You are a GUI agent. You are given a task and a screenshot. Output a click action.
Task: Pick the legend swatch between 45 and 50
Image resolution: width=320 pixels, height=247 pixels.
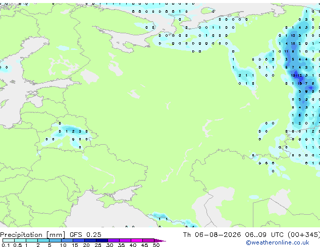click(x=148, y=240)
